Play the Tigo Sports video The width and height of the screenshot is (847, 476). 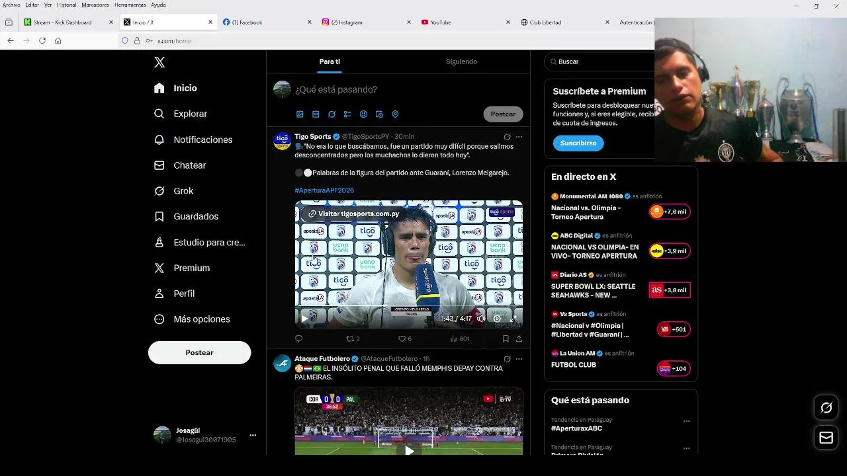point(304,319)
